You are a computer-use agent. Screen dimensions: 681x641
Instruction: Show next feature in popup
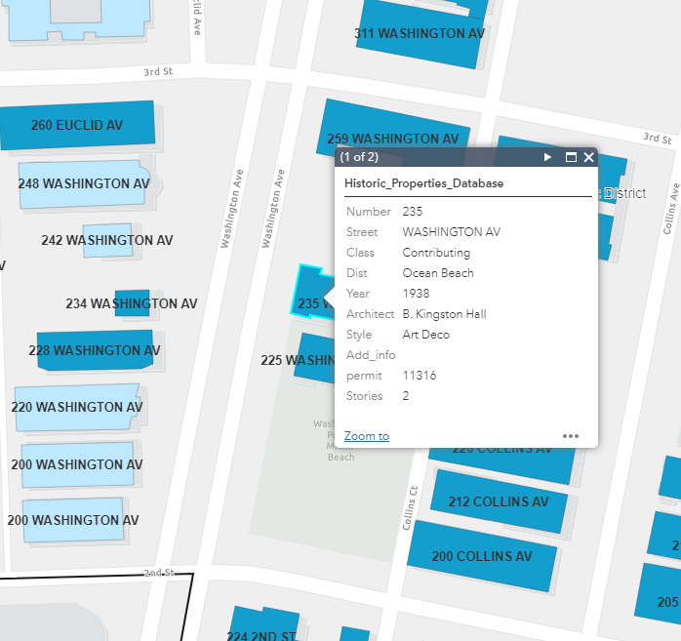pos(548,157)
